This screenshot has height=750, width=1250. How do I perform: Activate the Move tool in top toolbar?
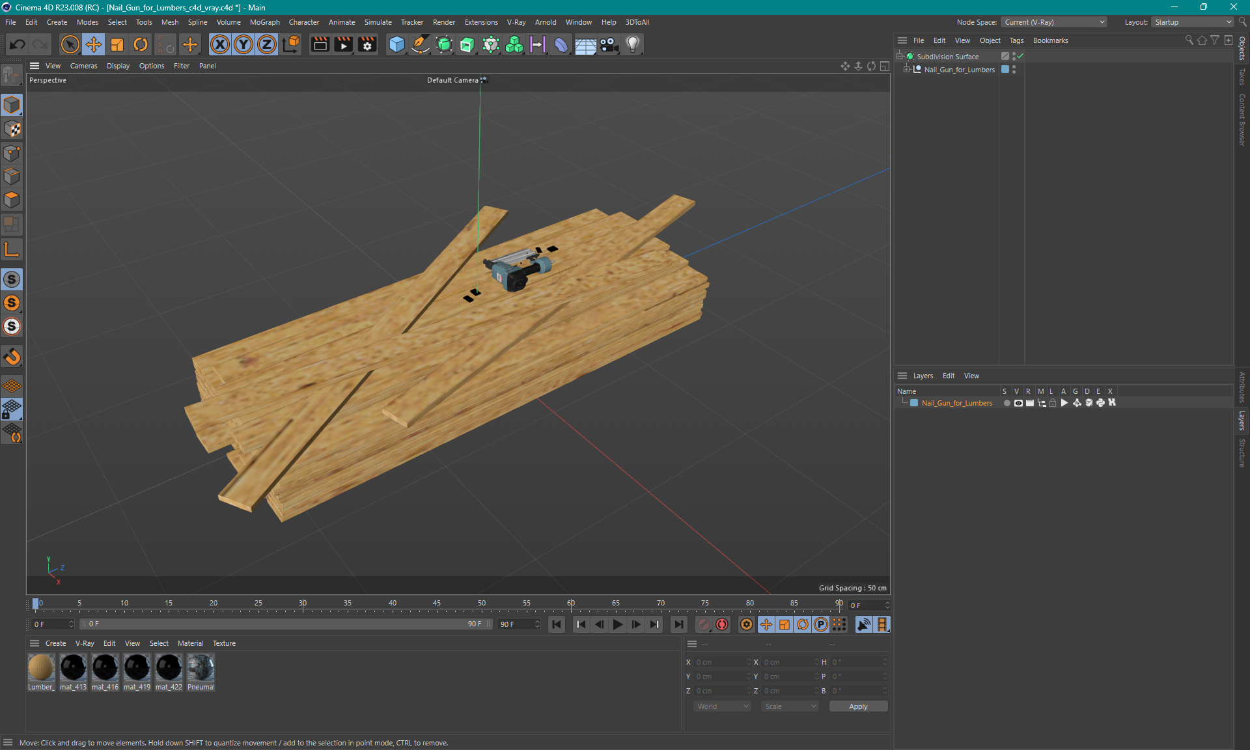tap(94, 44)
